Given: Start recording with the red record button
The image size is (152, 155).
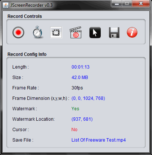Looking at the screenshot, I should (x=18, y=32).
